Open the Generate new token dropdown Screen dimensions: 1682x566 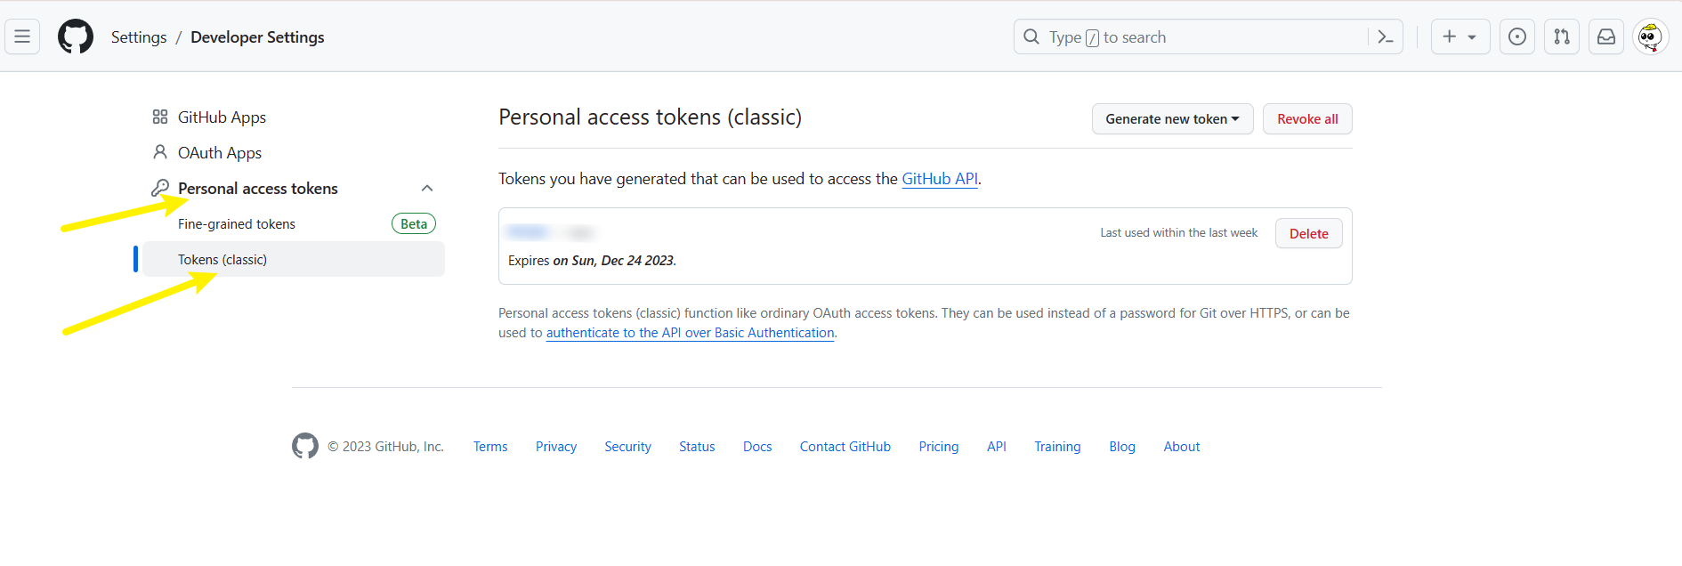pyautogui.click(x=1172, y=119)
